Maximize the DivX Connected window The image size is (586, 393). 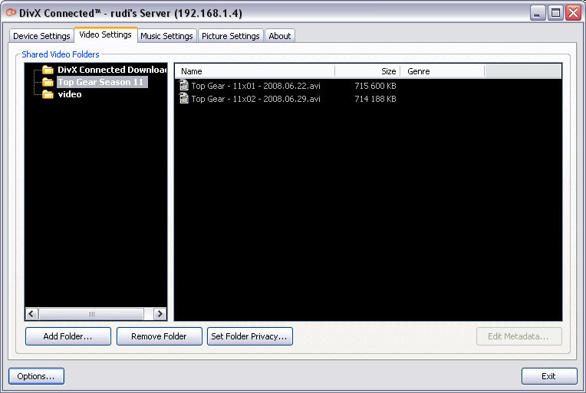555,13
